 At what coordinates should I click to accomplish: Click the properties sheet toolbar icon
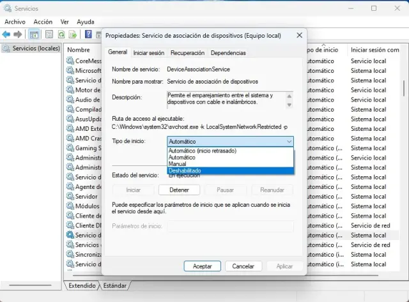point(48,34)
